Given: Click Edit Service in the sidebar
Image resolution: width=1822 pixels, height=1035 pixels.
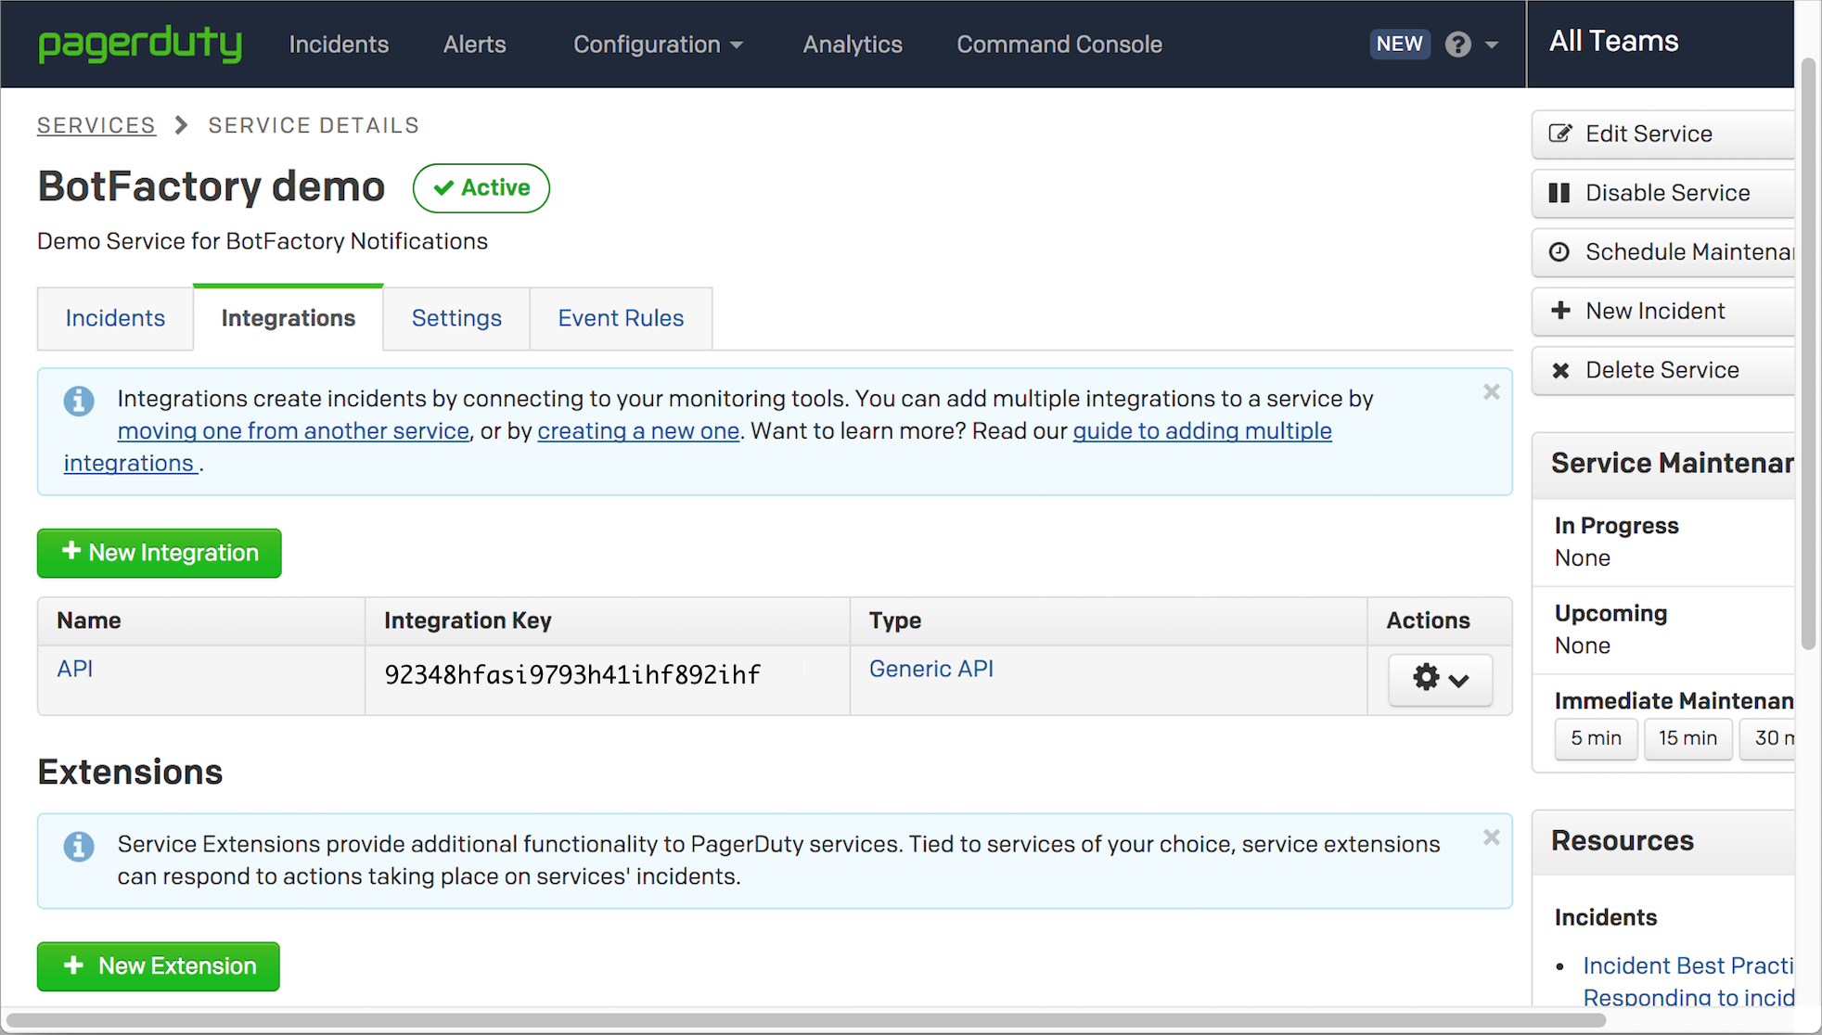Looking at the screenshot, I should click(1662, 134).
